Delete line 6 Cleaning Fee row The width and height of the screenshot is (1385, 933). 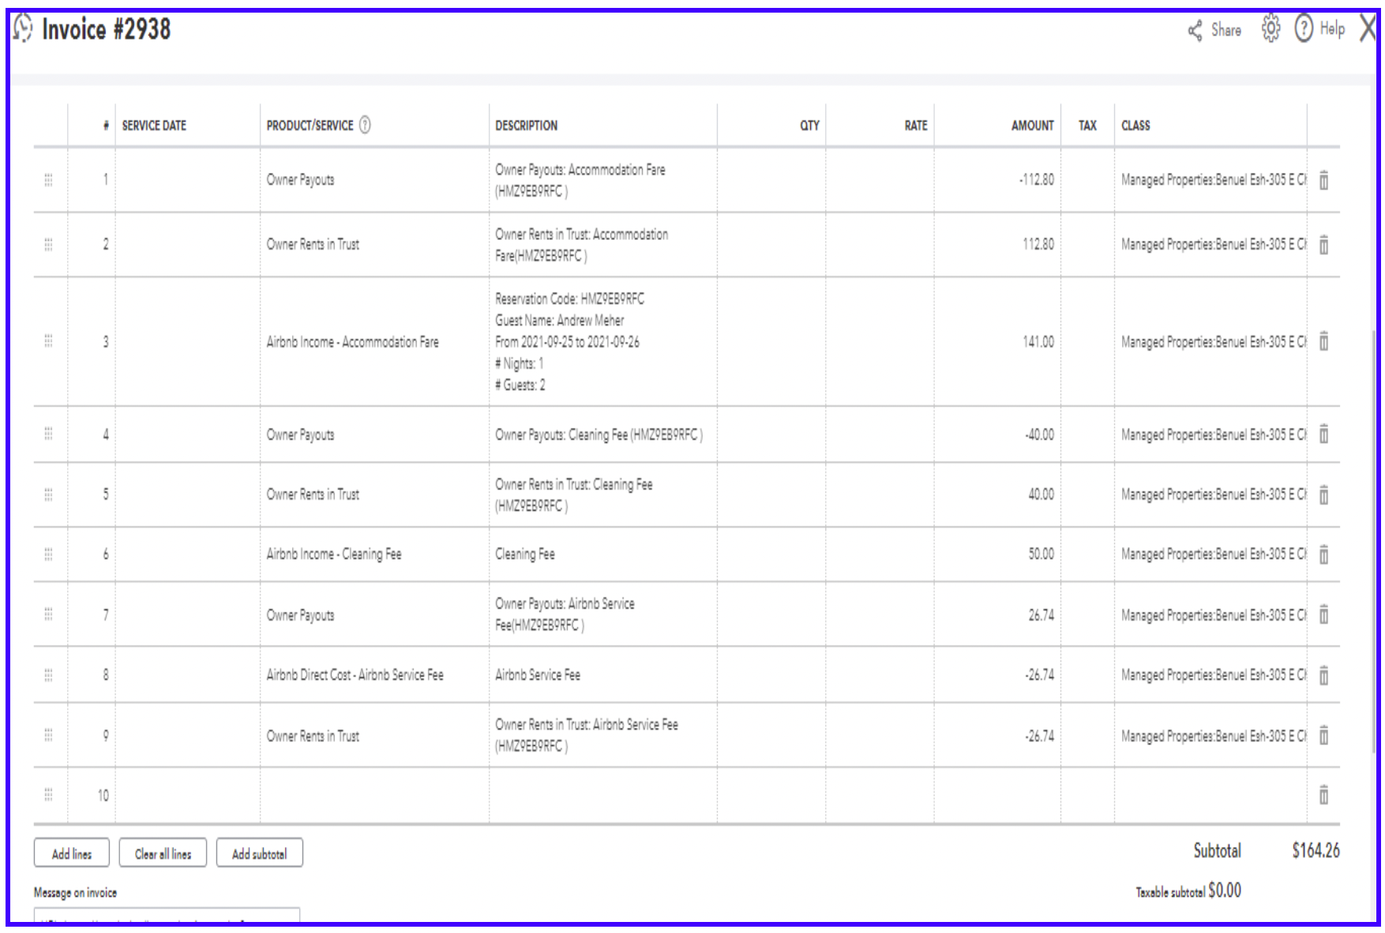[x=1323, y=555]
